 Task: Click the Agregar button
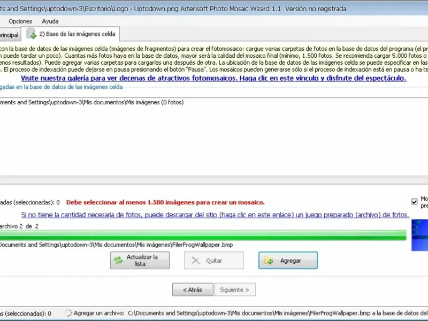tap(288, 261)
